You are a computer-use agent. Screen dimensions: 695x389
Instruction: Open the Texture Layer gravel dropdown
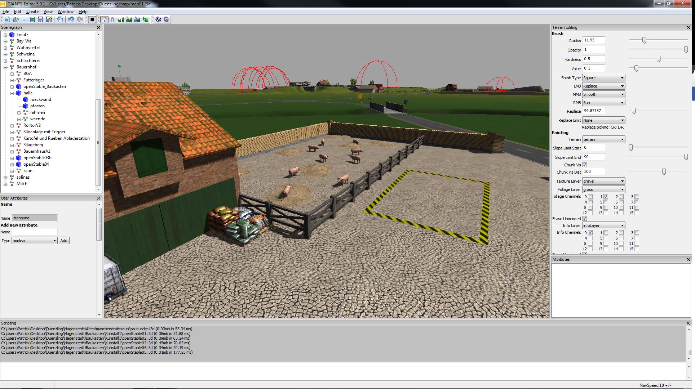pos(603,181)
